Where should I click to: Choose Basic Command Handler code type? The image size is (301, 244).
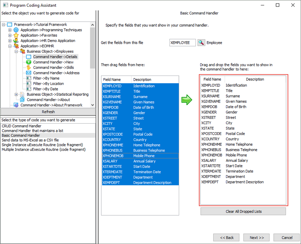click(x=48, y=135)
